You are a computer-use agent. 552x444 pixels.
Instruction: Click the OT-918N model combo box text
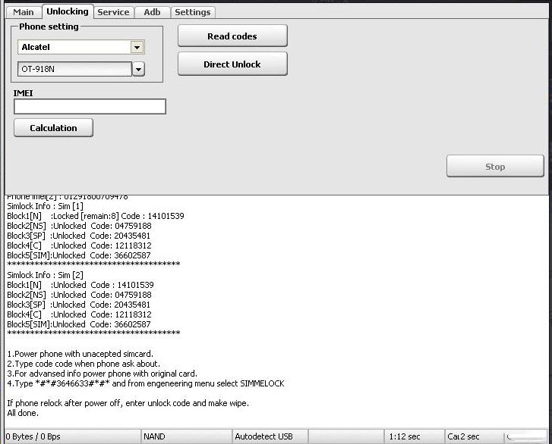pyautogui.click(x=74, y=70)
